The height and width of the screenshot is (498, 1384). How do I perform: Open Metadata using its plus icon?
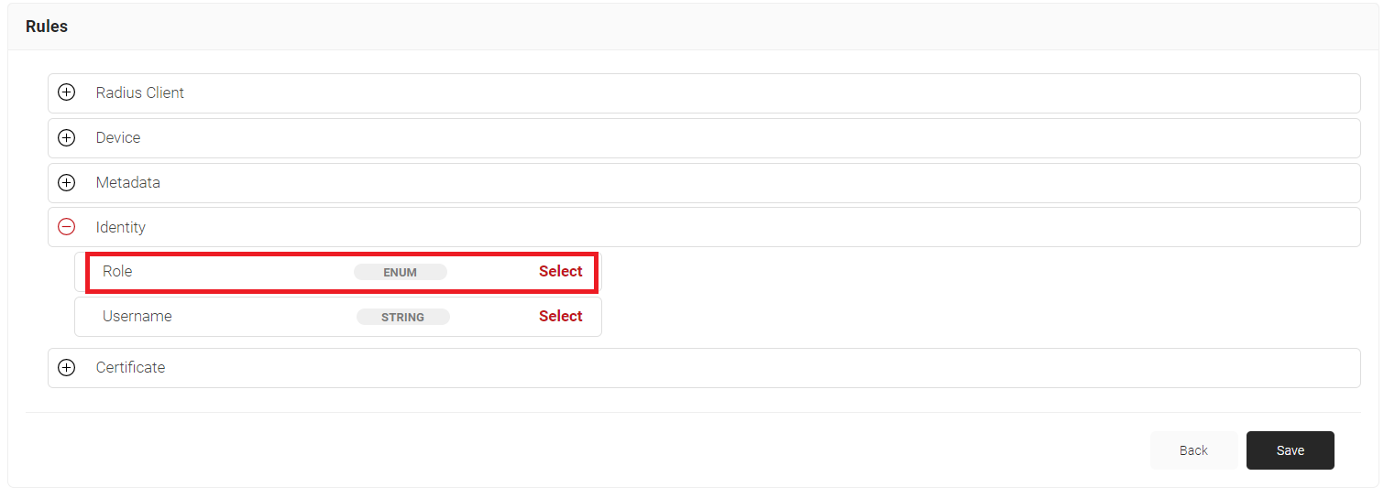click(66, 182)
